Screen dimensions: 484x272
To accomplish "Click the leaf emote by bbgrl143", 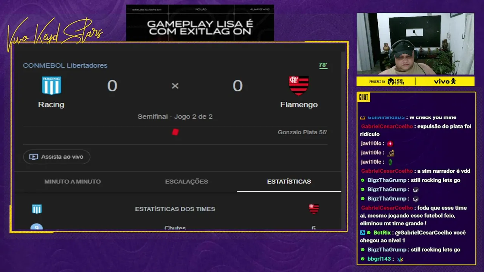I will (x=400, y=259).
